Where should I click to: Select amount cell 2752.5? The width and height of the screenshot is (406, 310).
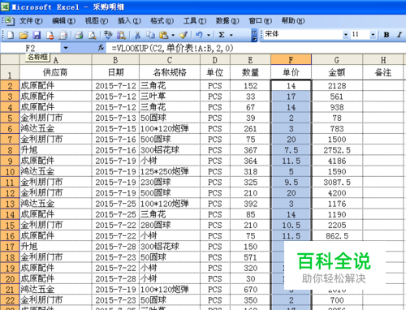pyautogui.click(x=337, y=150)
